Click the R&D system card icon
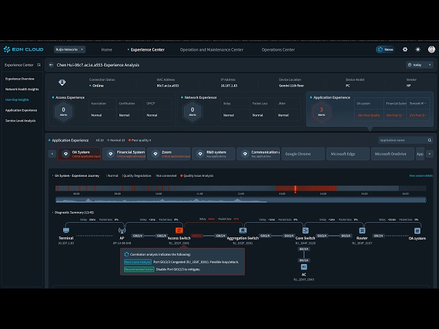This screenshot has width=439, height=329. click(200, 154)
